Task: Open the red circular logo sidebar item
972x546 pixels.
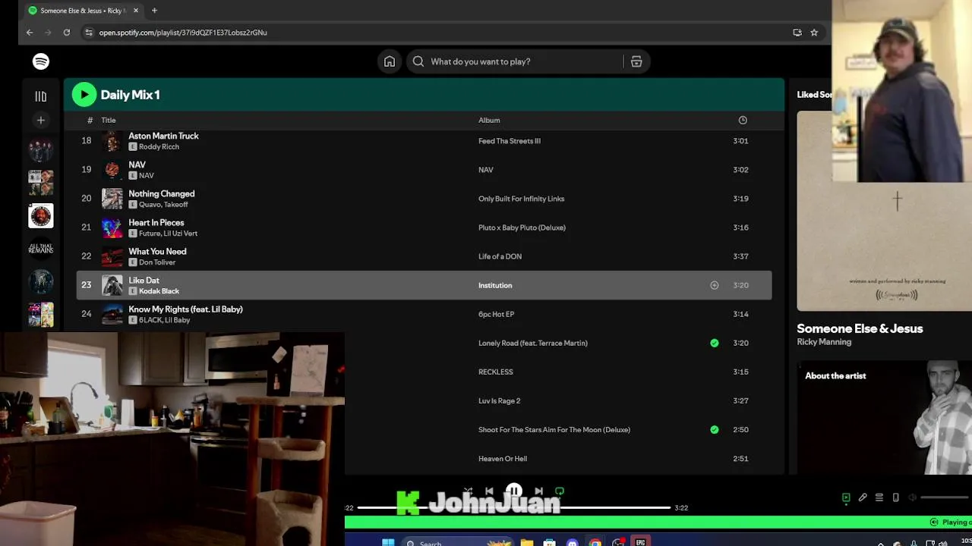Action: (41, 216)
